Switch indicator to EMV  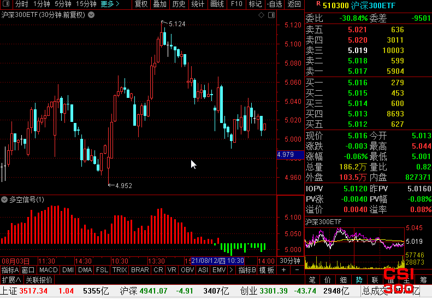click(219, 270)
